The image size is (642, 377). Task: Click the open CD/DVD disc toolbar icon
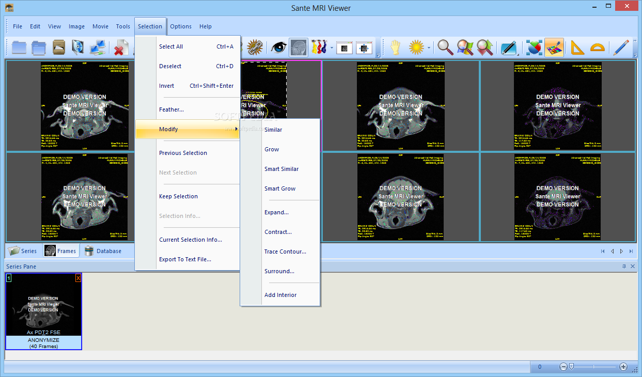[x=78, y=48]
